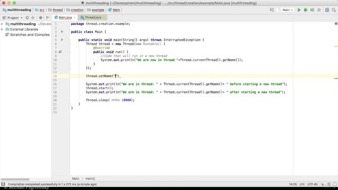The height and width of the screenshot is (190, 338).
Task: Click the collapse all icon in Project panel
Action: pos(33,17)
